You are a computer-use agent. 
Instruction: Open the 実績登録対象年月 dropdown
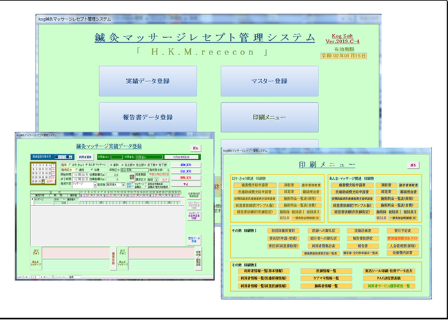point(70,157)
